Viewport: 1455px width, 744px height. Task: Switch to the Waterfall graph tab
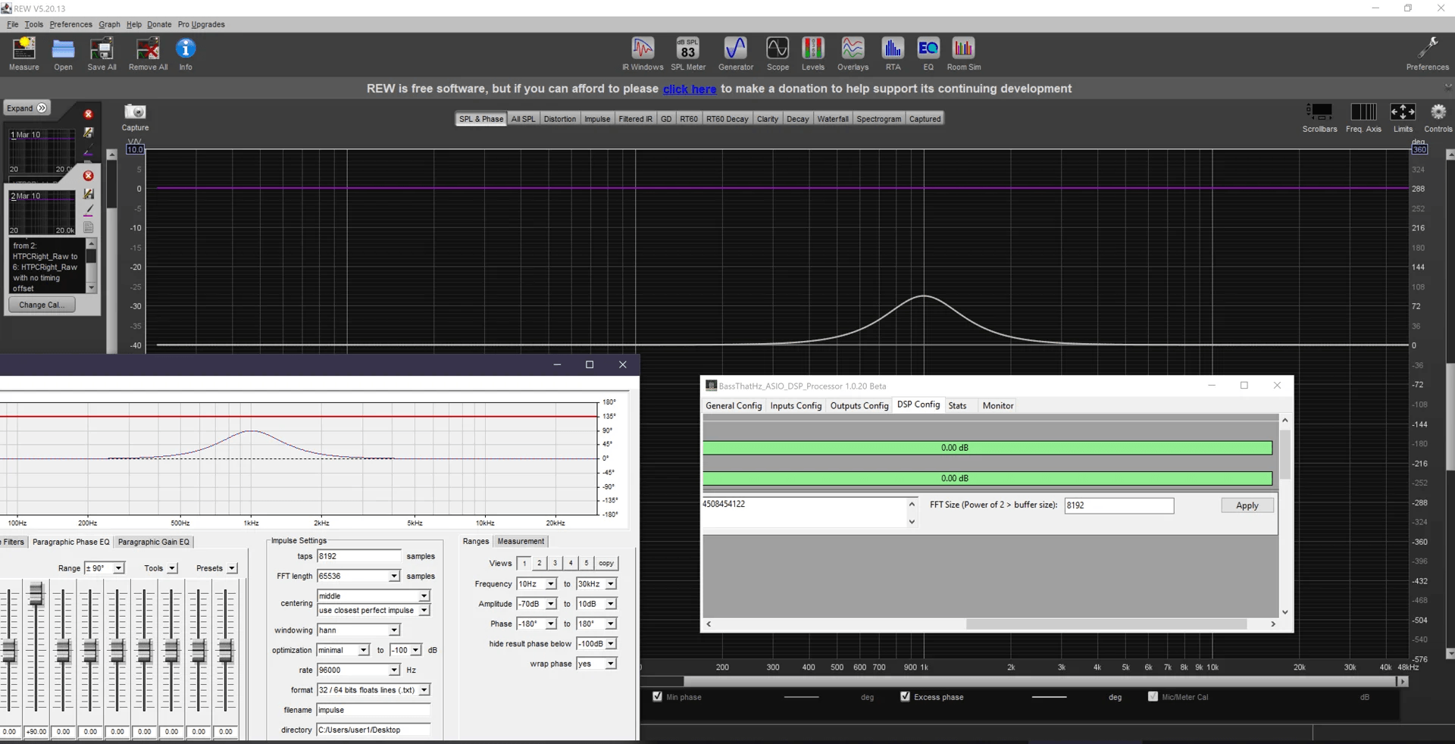tap(832, 119)
